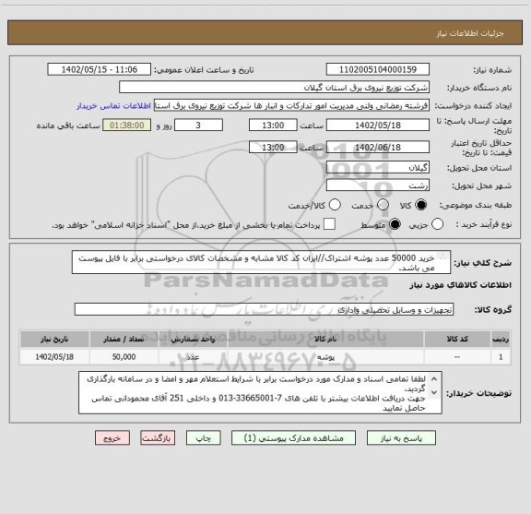Click the ردیف column header

501,339
